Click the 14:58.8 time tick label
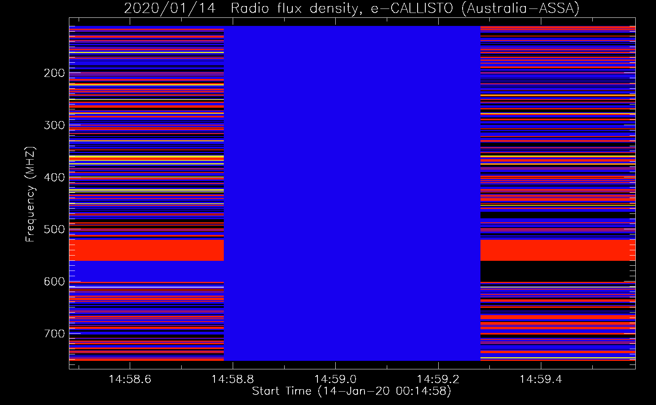This screenshot has width=656, height=405. (233, 379)
